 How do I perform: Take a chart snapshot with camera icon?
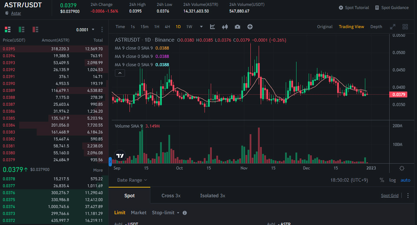237,27
